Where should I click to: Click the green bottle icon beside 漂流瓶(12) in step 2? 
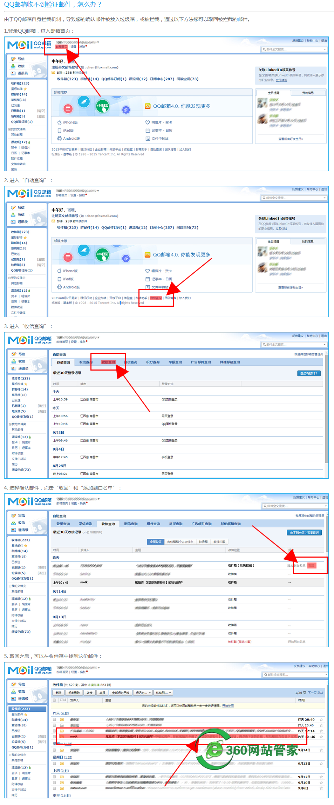pyautogui.click(x=29, y=291)
